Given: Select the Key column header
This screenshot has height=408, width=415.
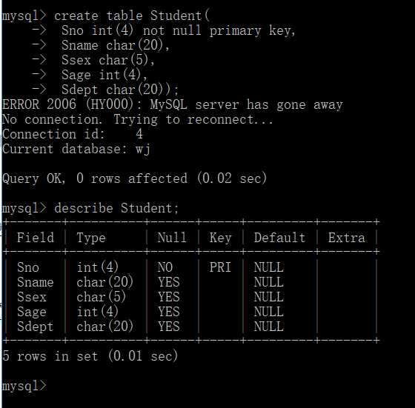Looking at the screenshot, I should (x=221, y=238).
